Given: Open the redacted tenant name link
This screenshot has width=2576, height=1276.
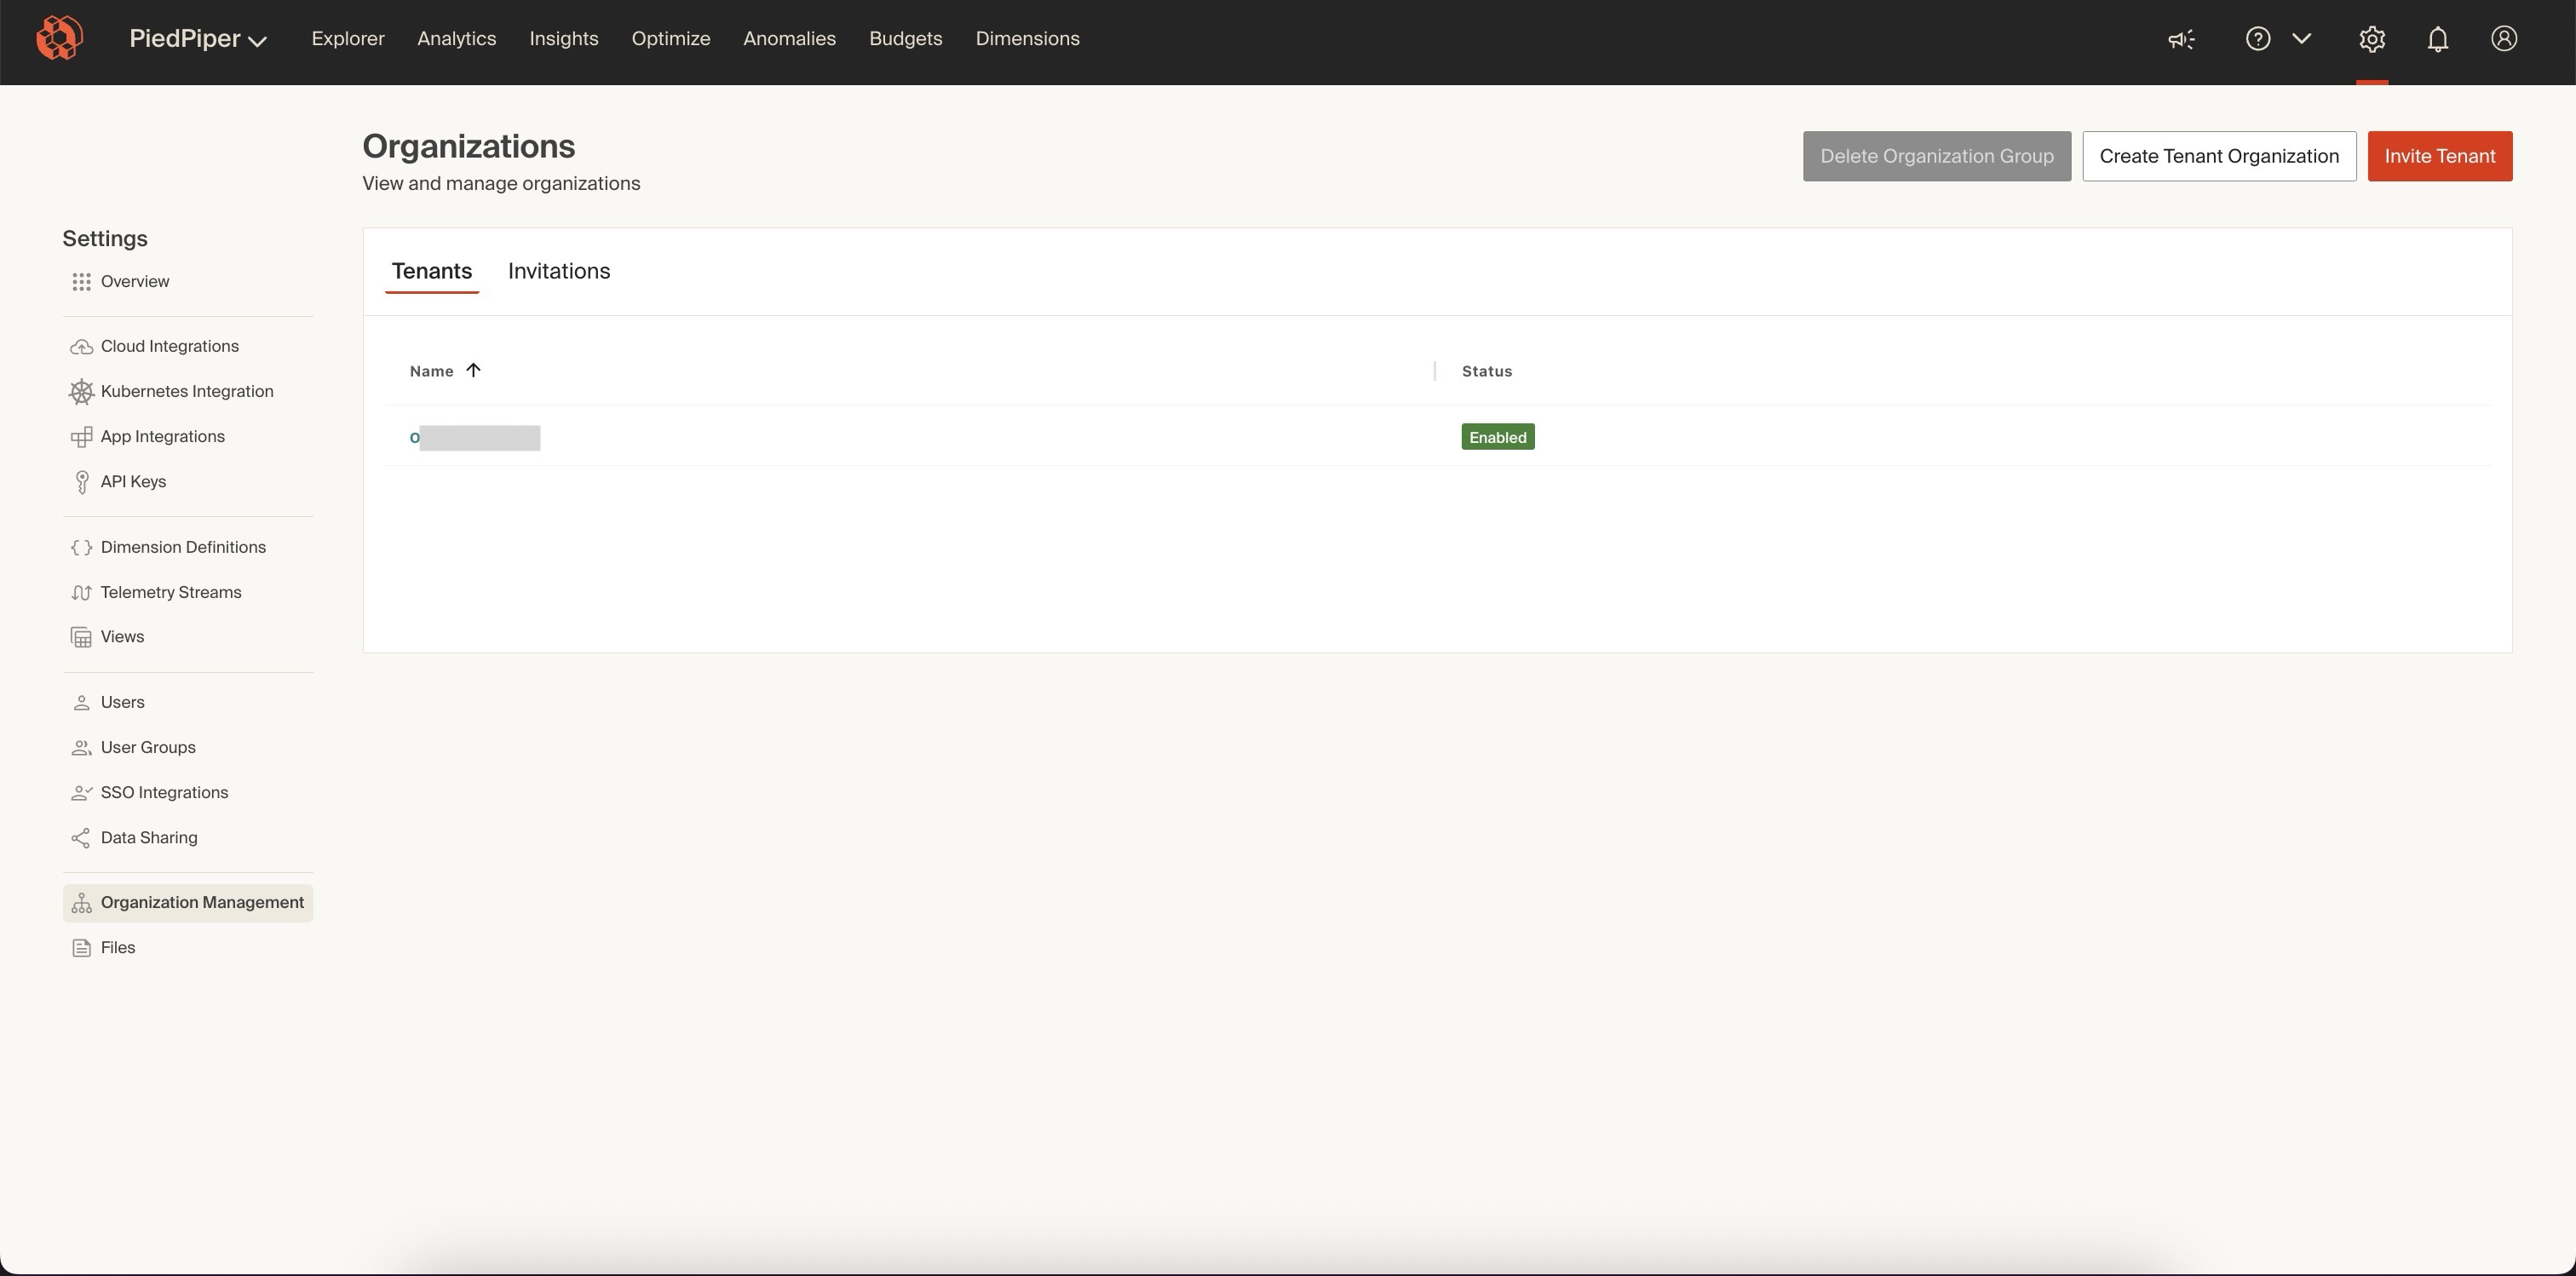Looking at the screenshot, I should 475,438.
